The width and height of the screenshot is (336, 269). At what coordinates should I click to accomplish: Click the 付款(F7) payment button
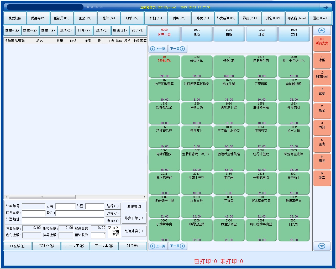(179, 18)
